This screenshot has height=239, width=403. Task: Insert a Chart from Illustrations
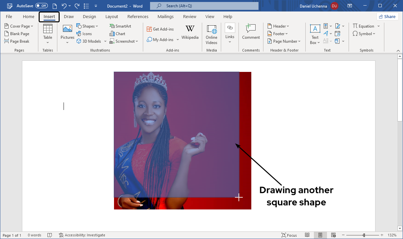click(x=117, y=34)
